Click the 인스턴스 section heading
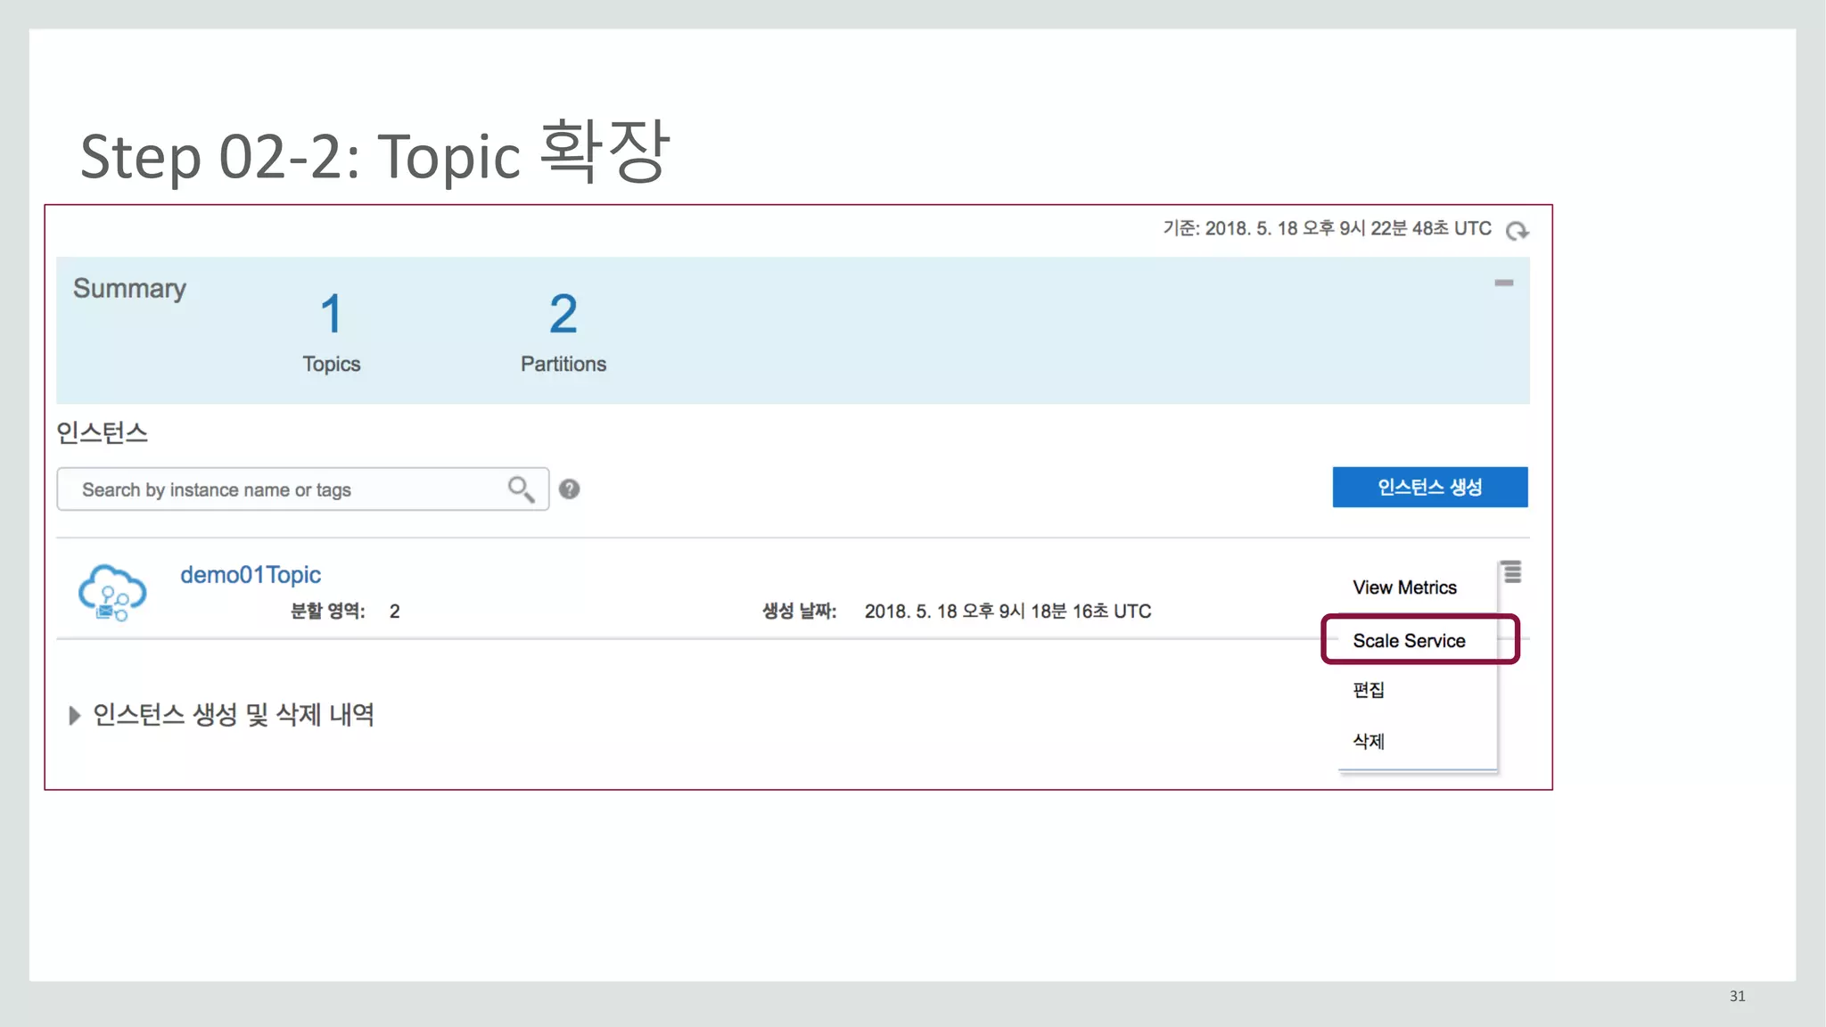This screenshot has height=1027, width=1826. pyautogui.click(x=102, y=433)
